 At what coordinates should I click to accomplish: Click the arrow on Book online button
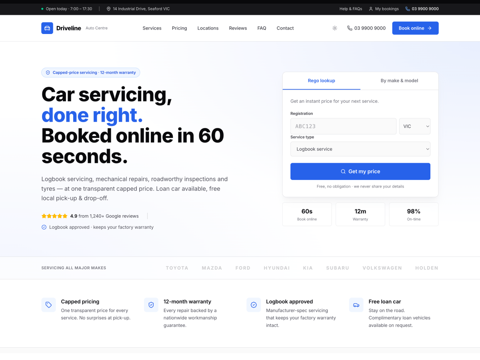430,28
